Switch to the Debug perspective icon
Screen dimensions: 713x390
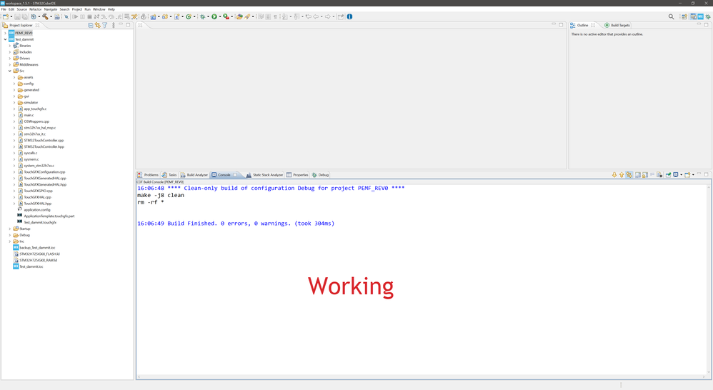tap(707, 16)
